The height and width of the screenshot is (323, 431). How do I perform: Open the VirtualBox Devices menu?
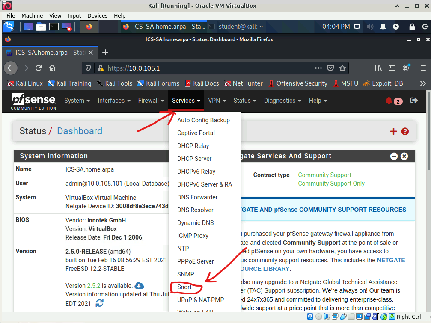pos(97,16)
